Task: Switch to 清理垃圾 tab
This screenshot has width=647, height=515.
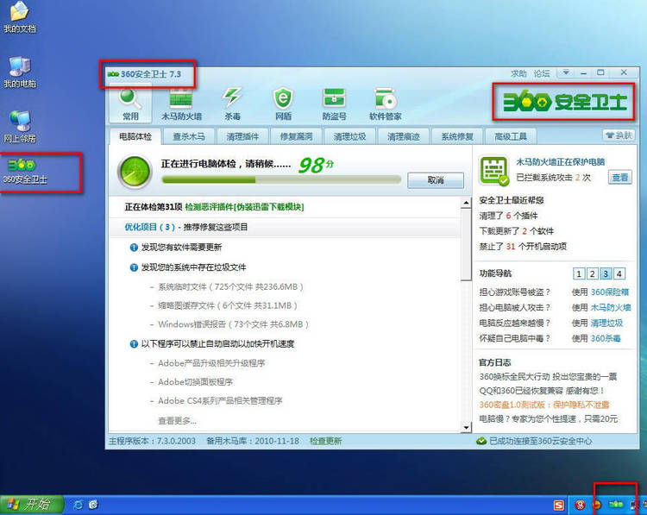Action: tap(350, 136)
